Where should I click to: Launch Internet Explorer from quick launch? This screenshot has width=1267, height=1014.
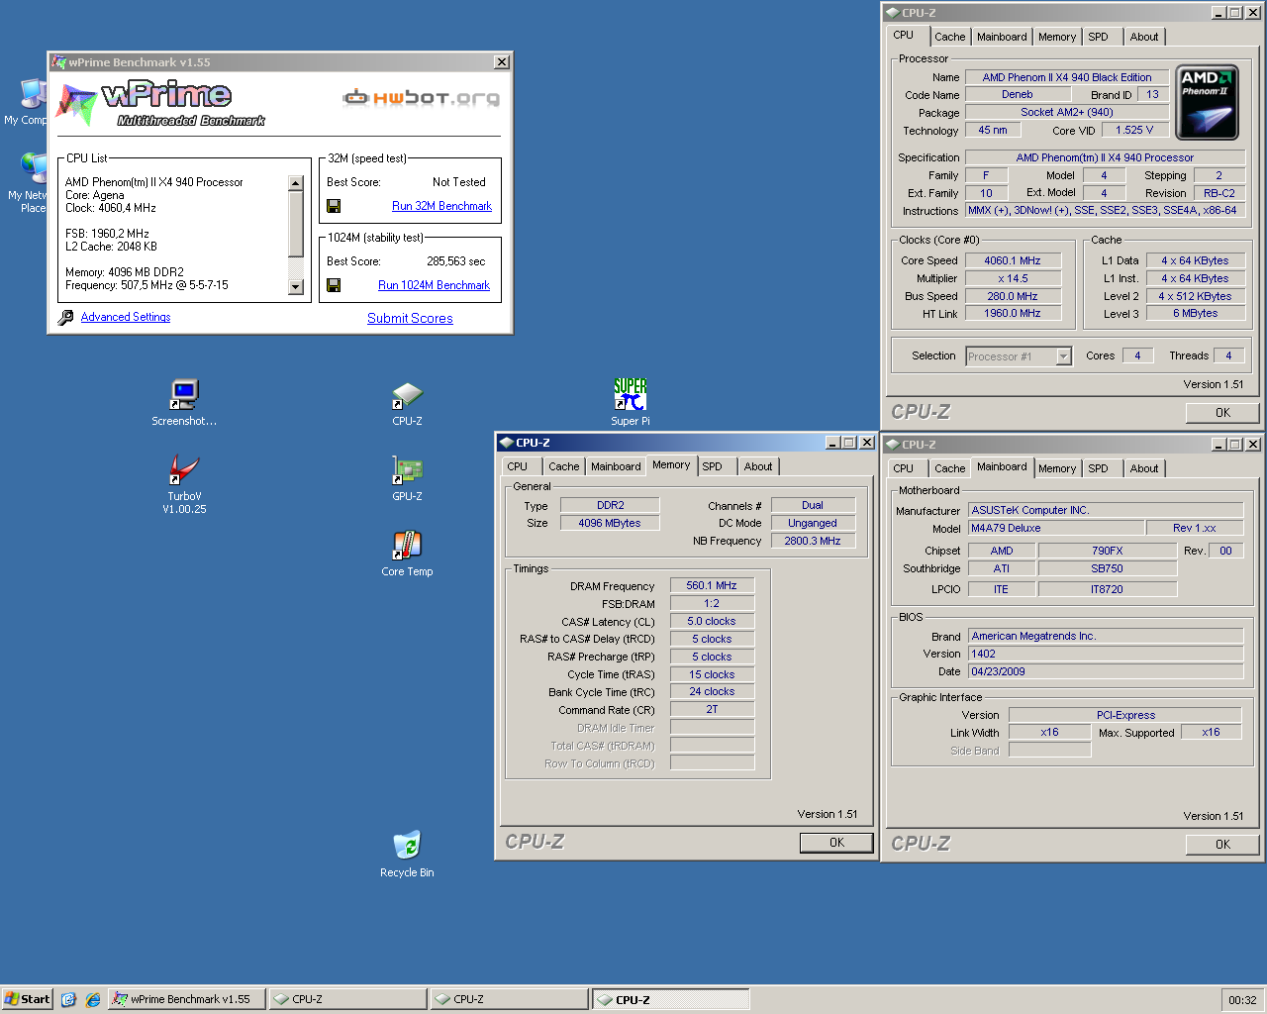[92, 1000]
